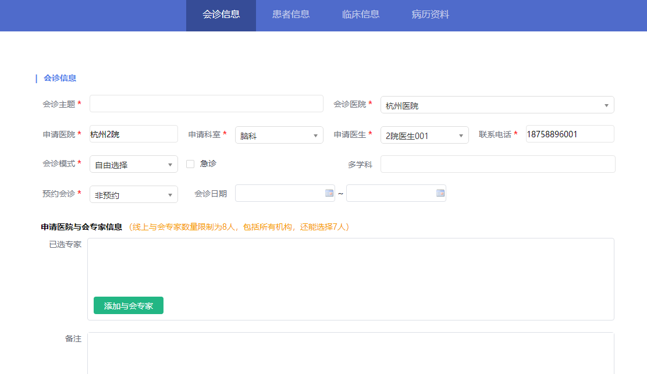Open the end date calendar icon
Viewport: 647px width, 374px height.
tap(440, 193)
